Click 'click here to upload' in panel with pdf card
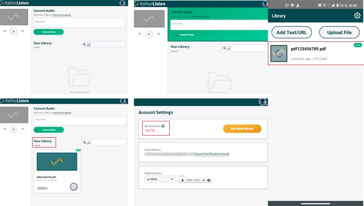 point(62,113)
